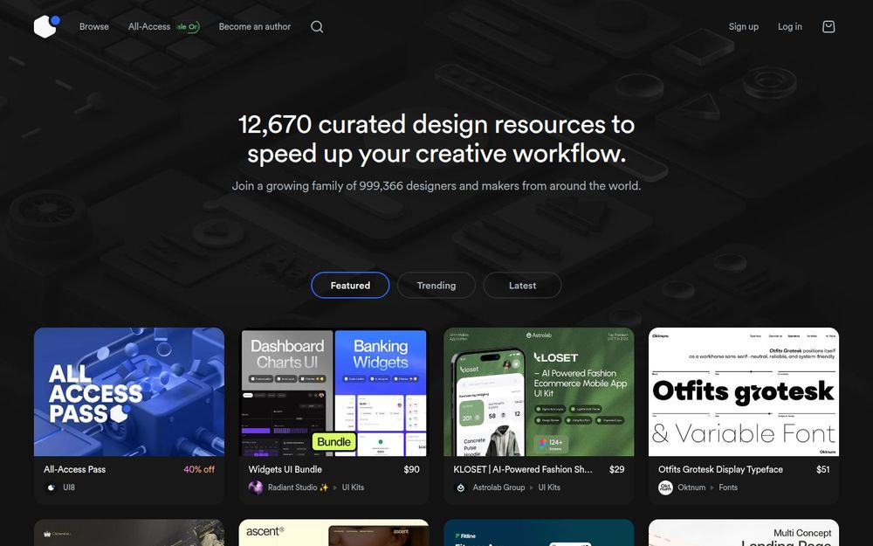Open Radiant Studio author link
The width and height of the screenshot is (873, 546).
click(298, 487)
